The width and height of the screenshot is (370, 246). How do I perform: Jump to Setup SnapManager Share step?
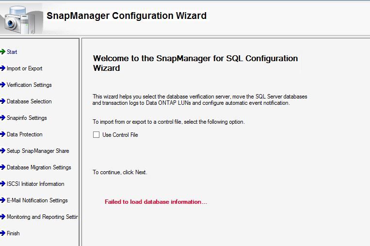tap(38, 151)
